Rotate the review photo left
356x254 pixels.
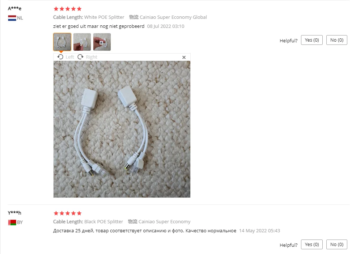click(x=65, y=57)
